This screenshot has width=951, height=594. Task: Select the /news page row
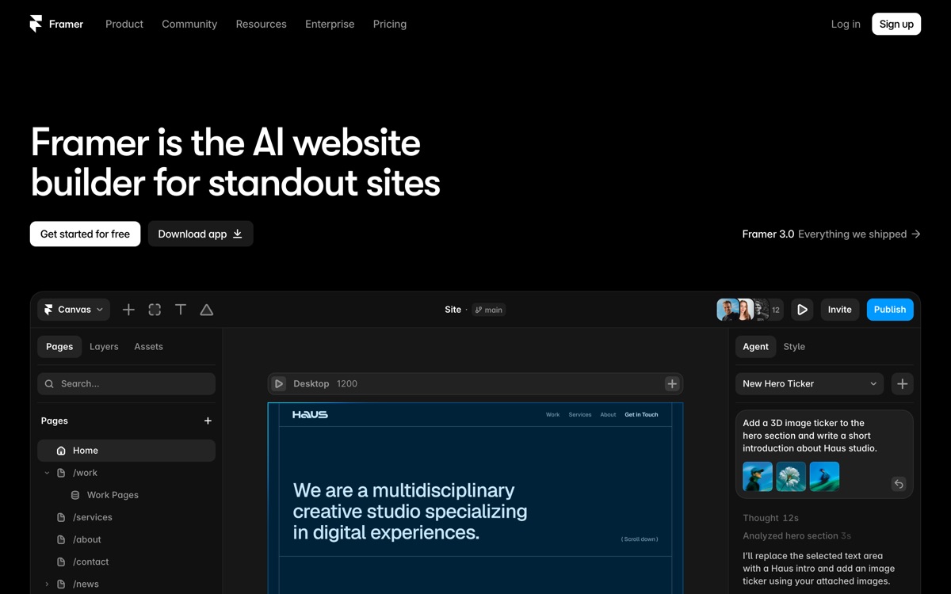(127, 584)
